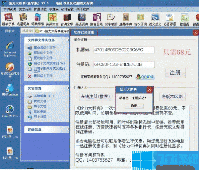The height and width of the screenshot is (170, 199).
Task: Open the 歇后语 tool
Action: coord(184,19)
